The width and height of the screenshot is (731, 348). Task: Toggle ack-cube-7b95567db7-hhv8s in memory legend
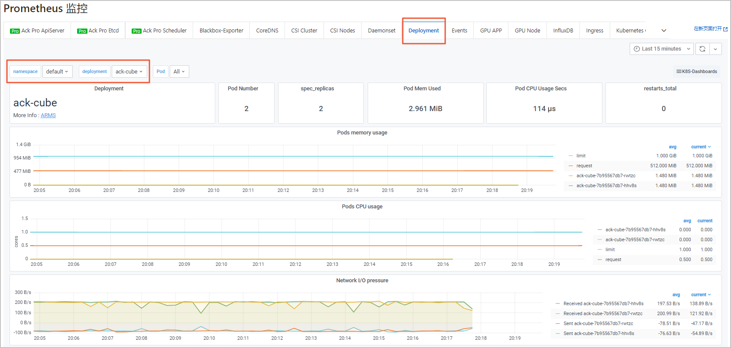coord(606,185)
